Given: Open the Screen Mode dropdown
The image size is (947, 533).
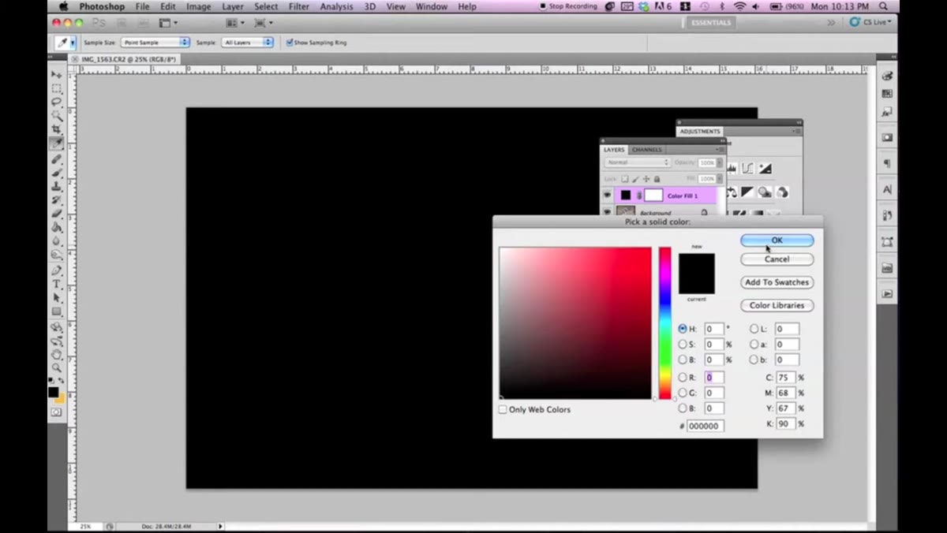Looking at the screenshot, I should click(262, 24).
